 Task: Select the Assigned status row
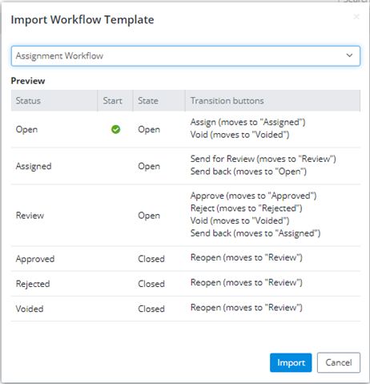(186, 166)
